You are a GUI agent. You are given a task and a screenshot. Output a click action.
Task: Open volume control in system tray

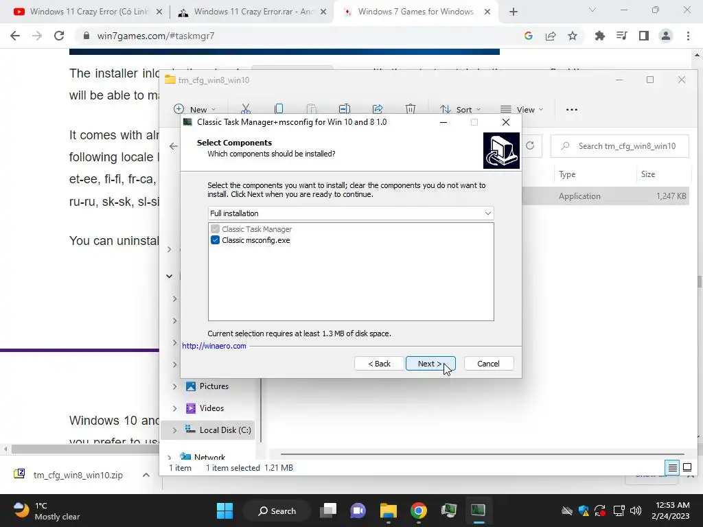(636, 511)
